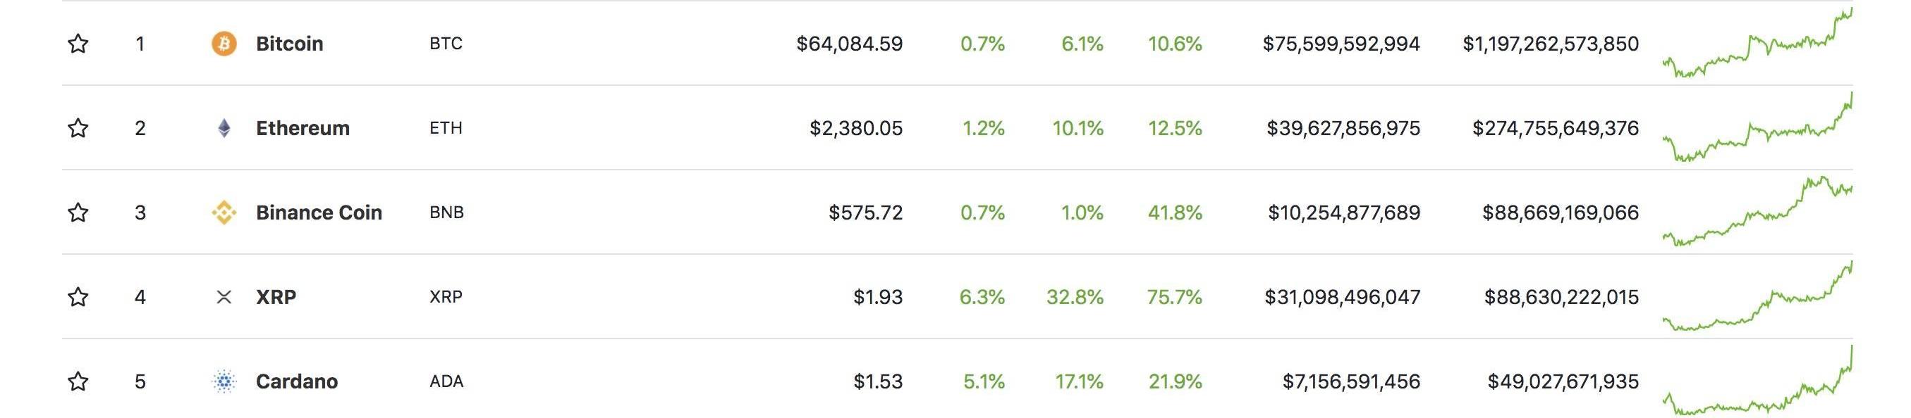Star Ethereum as a favorite
The width and height of the screenshot is (1911, 418).
coord(78,128)
